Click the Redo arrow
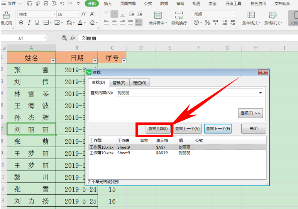The image size is (298, 209). (x=70, y=3)
